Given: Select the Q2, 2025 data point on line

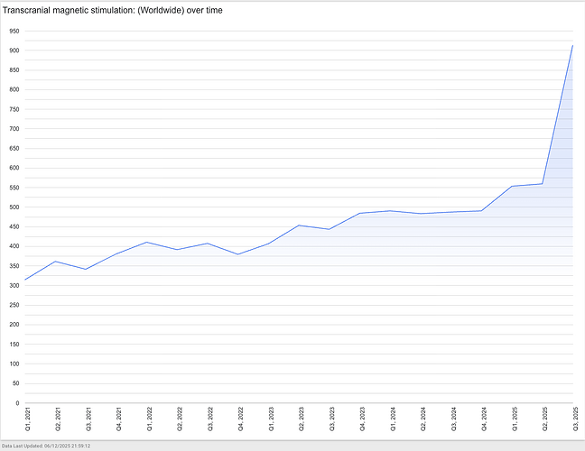Looking at the screenshot, I should [543, 184].
